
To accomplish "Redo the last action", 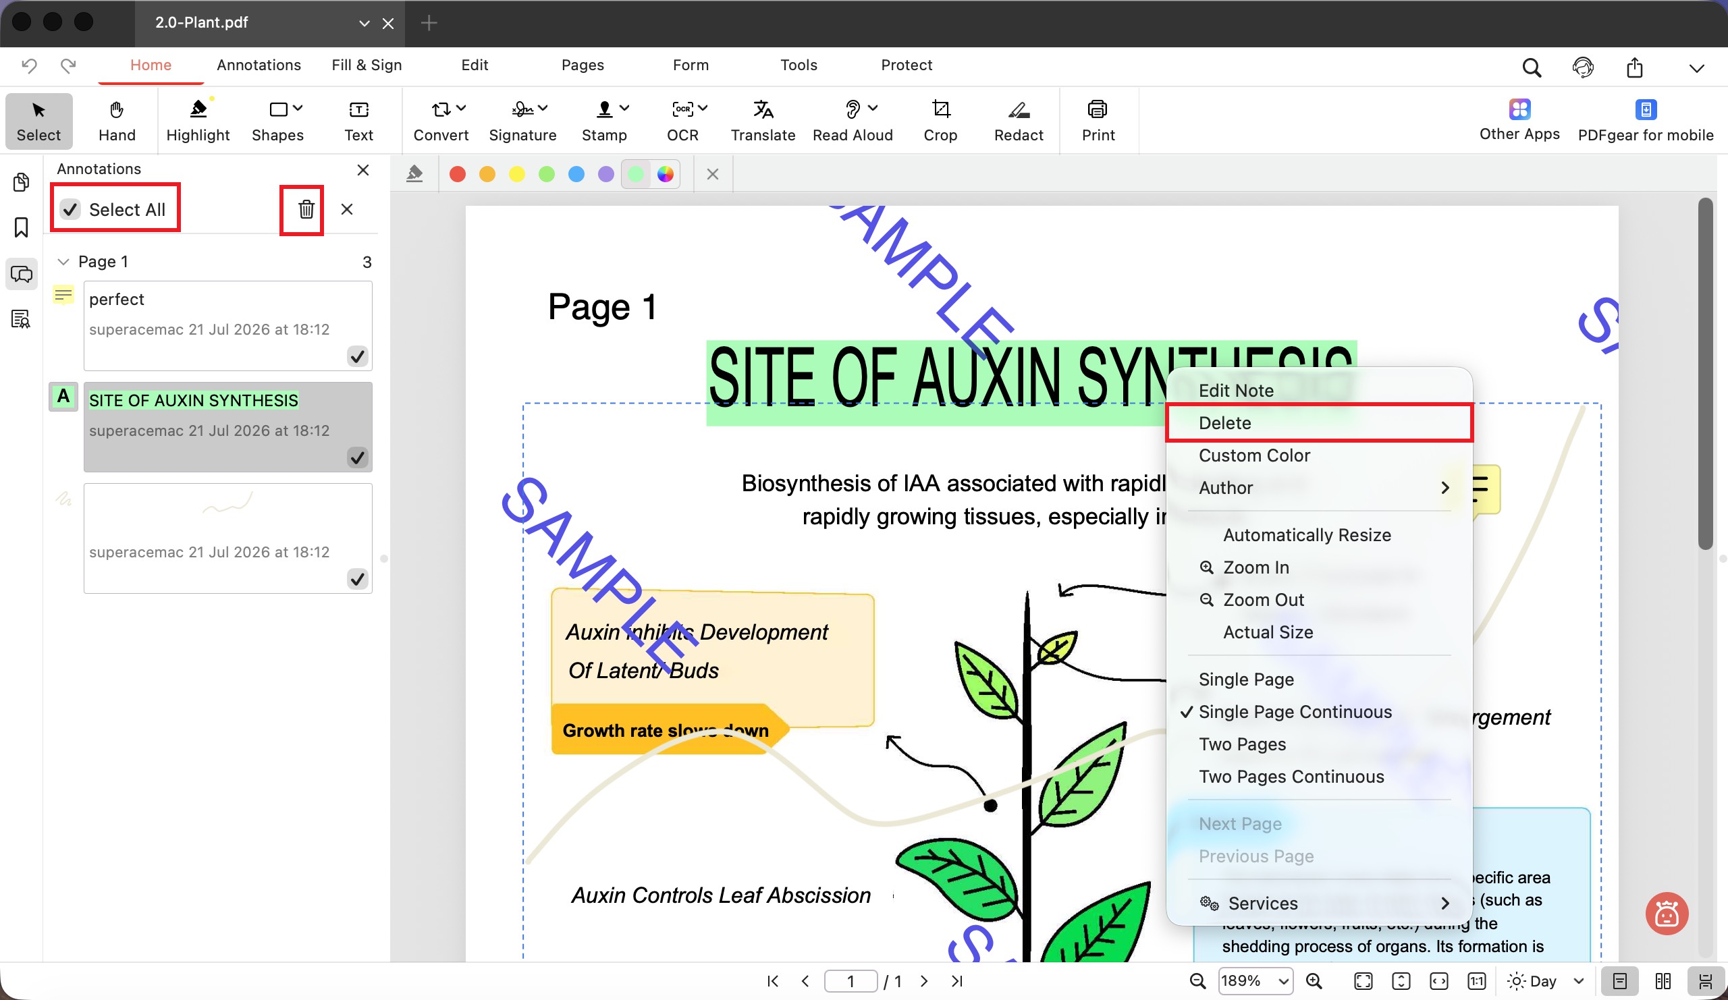I will (68, 66).
